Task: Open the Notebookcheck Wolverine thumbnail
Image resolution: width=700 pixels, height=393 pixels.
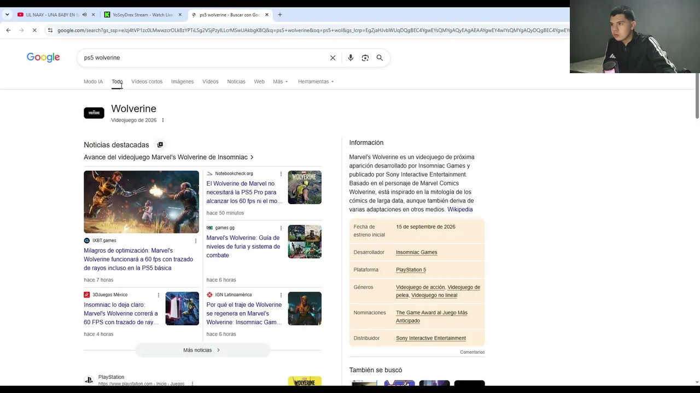Action: [x=305, y=187]
